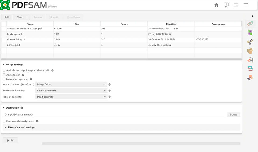Click the page ranges cell for landscape.pdf
This screenshot has height=152, width=258.
click(218, 34)
